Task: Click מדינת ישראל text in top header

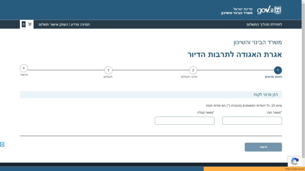Action: tap(242, 9)
